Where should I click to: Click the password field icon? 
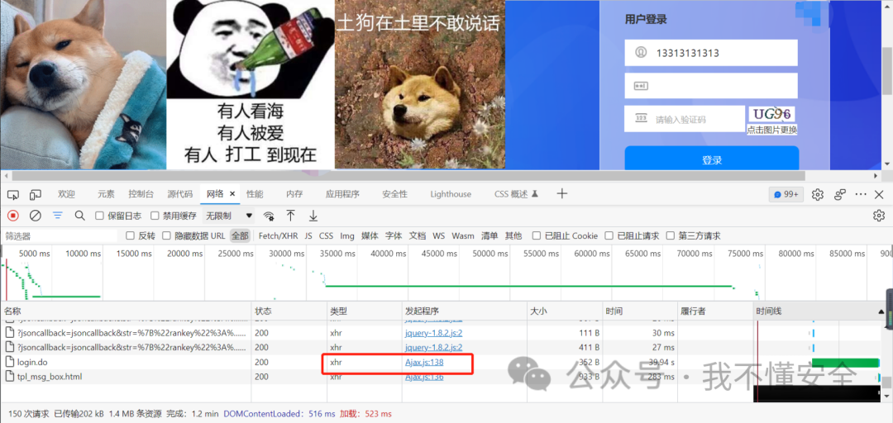click(641, 86)
